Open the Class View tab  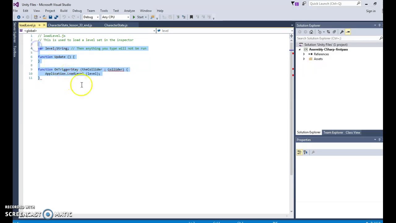click(x=353, y=133)
